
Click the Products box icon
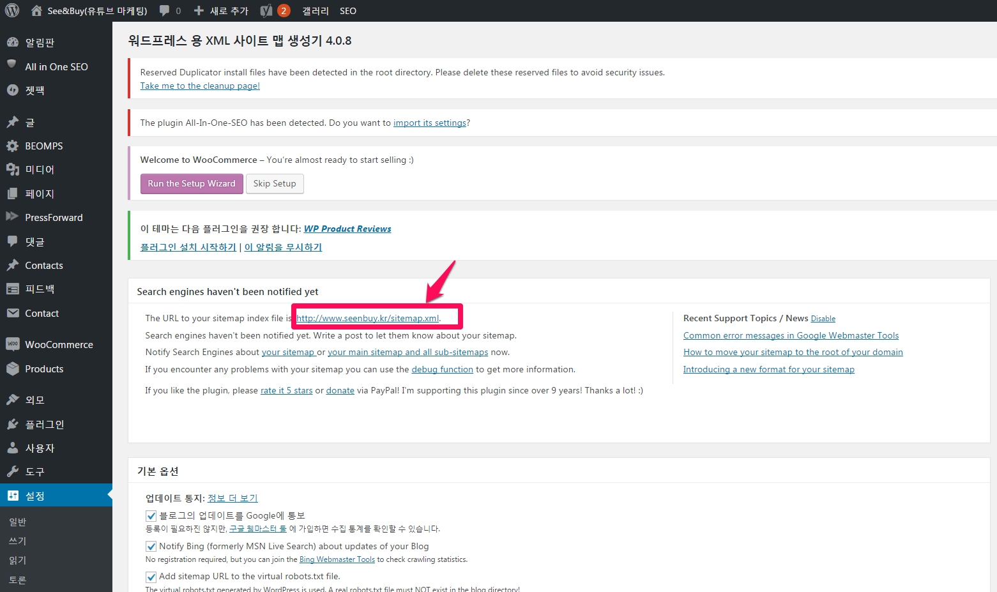[13, 368]
